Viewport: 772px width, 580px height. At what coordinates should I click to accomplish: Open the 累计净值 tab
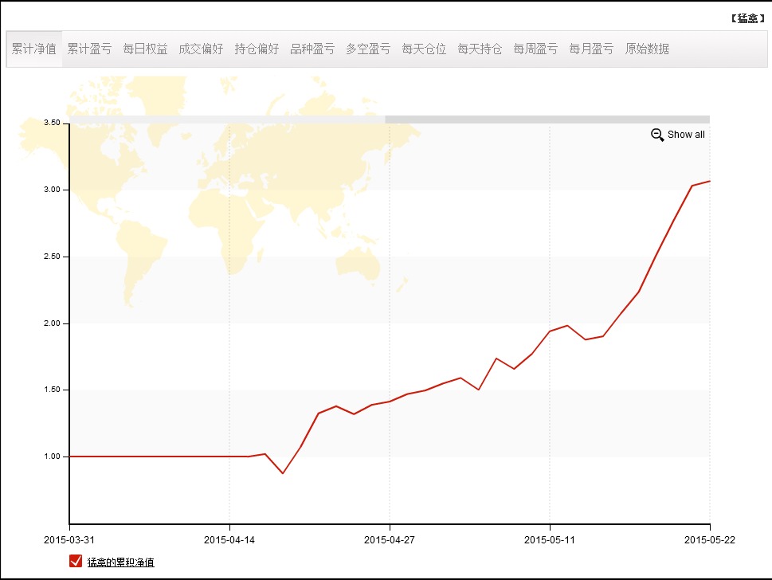pos(34,49)
